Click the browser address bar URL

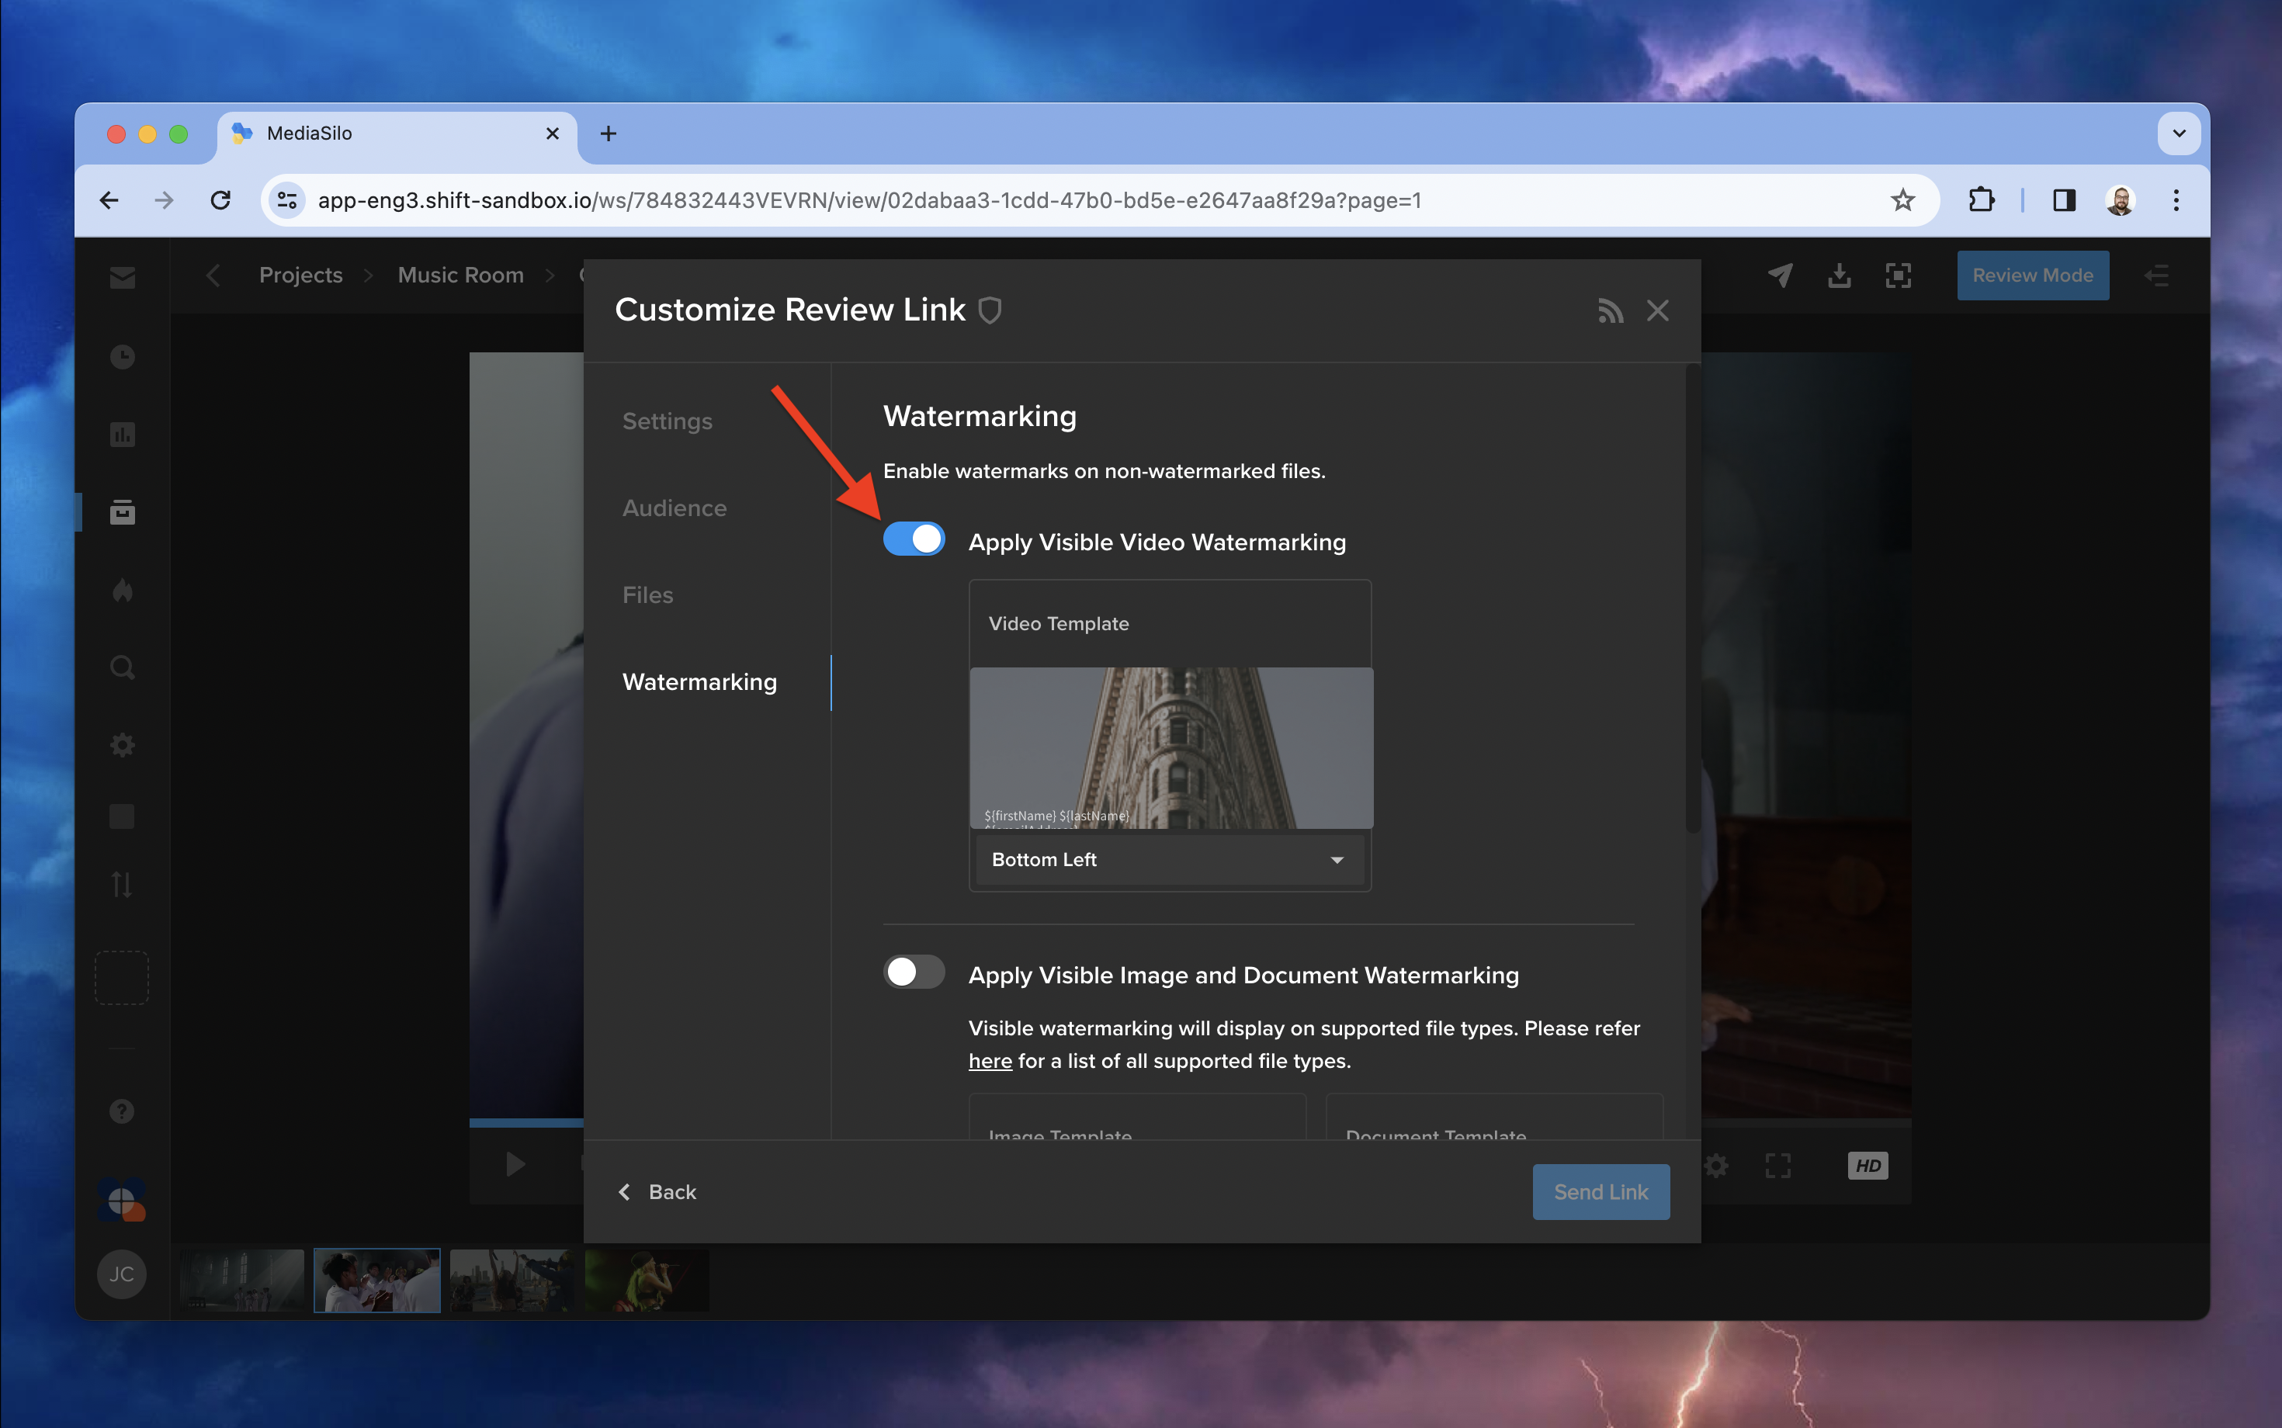tap(869, 200)
